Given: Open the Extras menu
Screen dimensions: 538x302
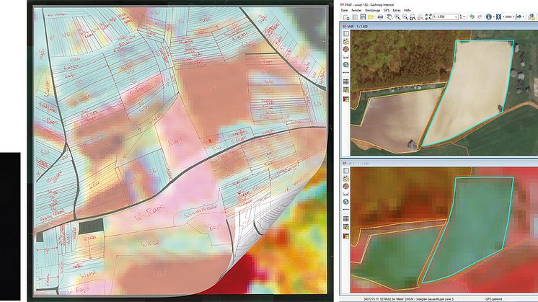Looking at the screenshot, I should (397, 10).
